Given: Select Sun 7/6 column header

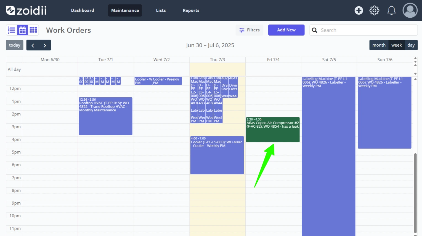Looking at the screenshot, I should [385, 60].
